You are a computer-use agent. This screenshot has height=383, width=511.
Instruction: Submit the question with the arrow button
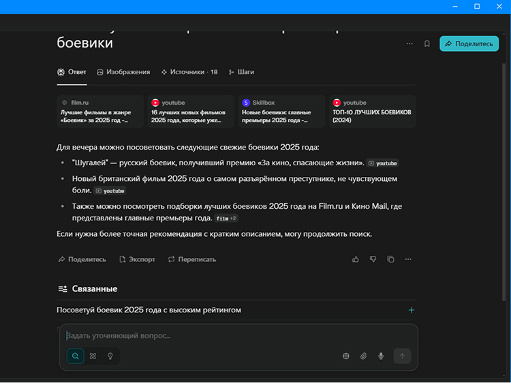(402, 356)
